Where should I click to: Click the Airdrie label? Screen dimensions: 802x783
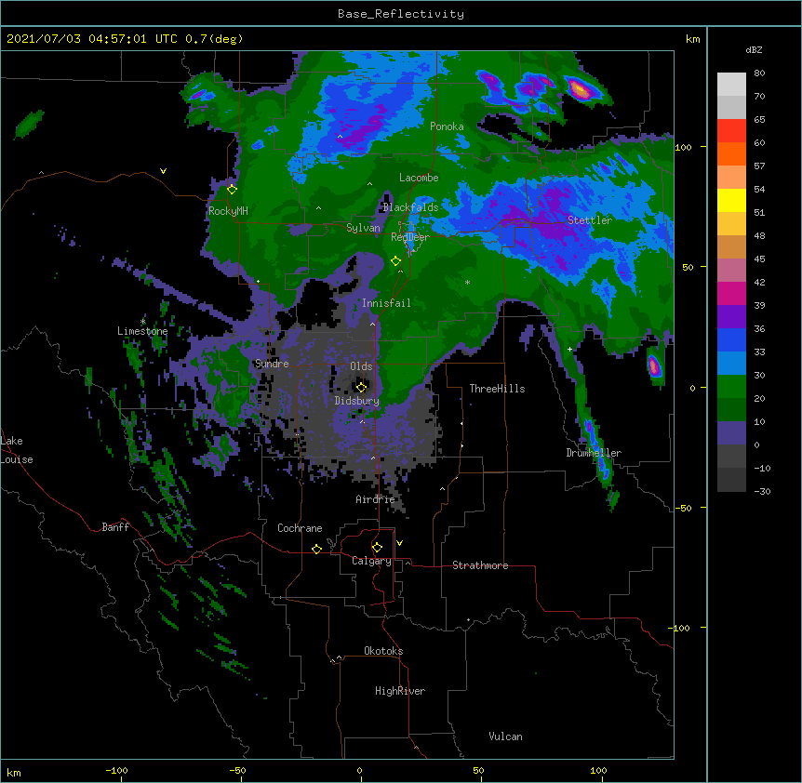click(376, 499)
